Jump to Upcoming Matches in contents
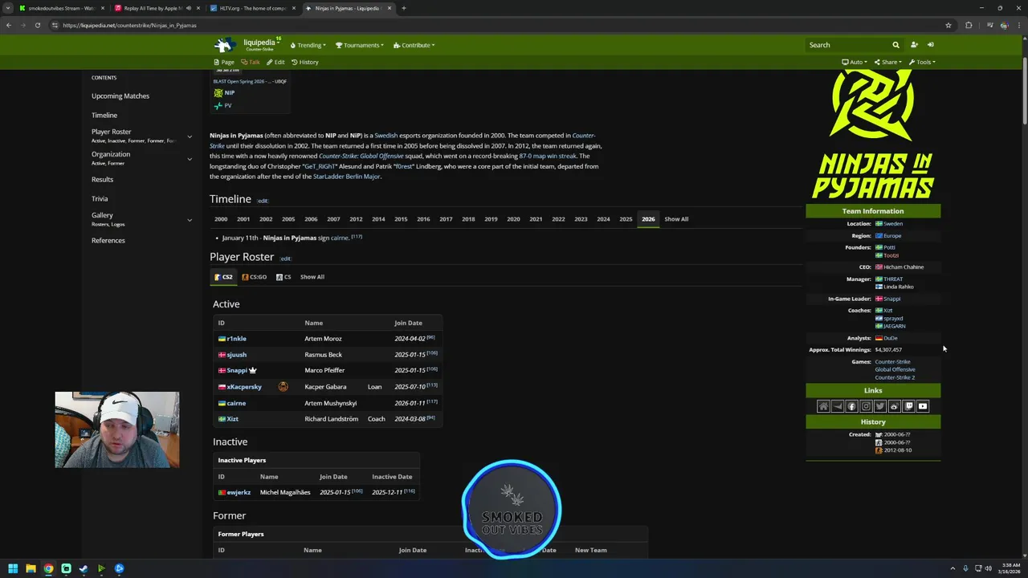 (x=120, y=96)
